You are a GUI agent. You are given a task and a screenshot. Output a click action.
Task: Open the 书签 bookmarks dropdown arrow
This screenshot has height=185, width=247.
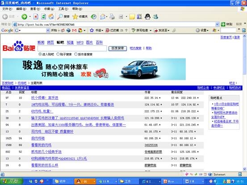click(x=102, y=30)
